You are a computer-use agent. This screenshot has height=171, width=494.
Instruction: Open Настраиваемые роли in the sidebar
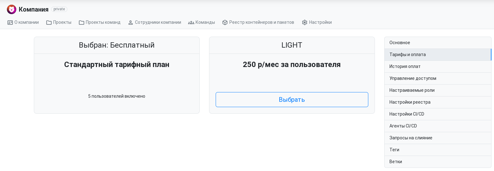[438, 90]
